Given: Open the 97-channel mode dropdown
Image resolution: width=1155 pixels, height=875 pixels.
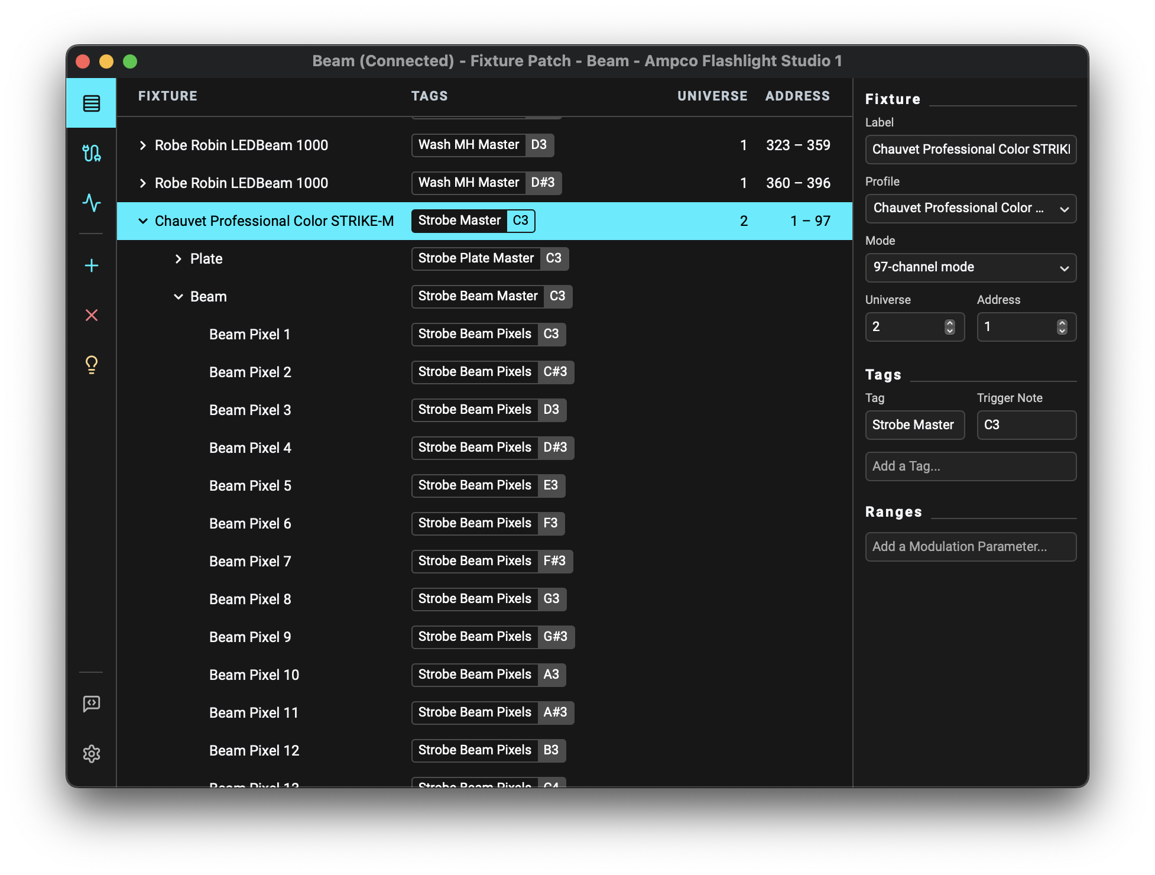Looking at the screenshot, I should [x=971, y=268].
